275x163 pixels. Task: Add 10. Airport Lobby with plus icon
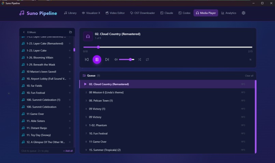(x=70, y=79)
